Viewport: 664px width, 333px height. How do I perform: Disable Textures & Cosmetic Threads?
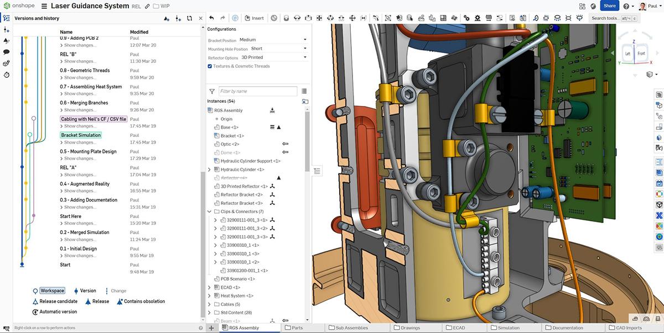pyautogui.click(x=210, y=65)
